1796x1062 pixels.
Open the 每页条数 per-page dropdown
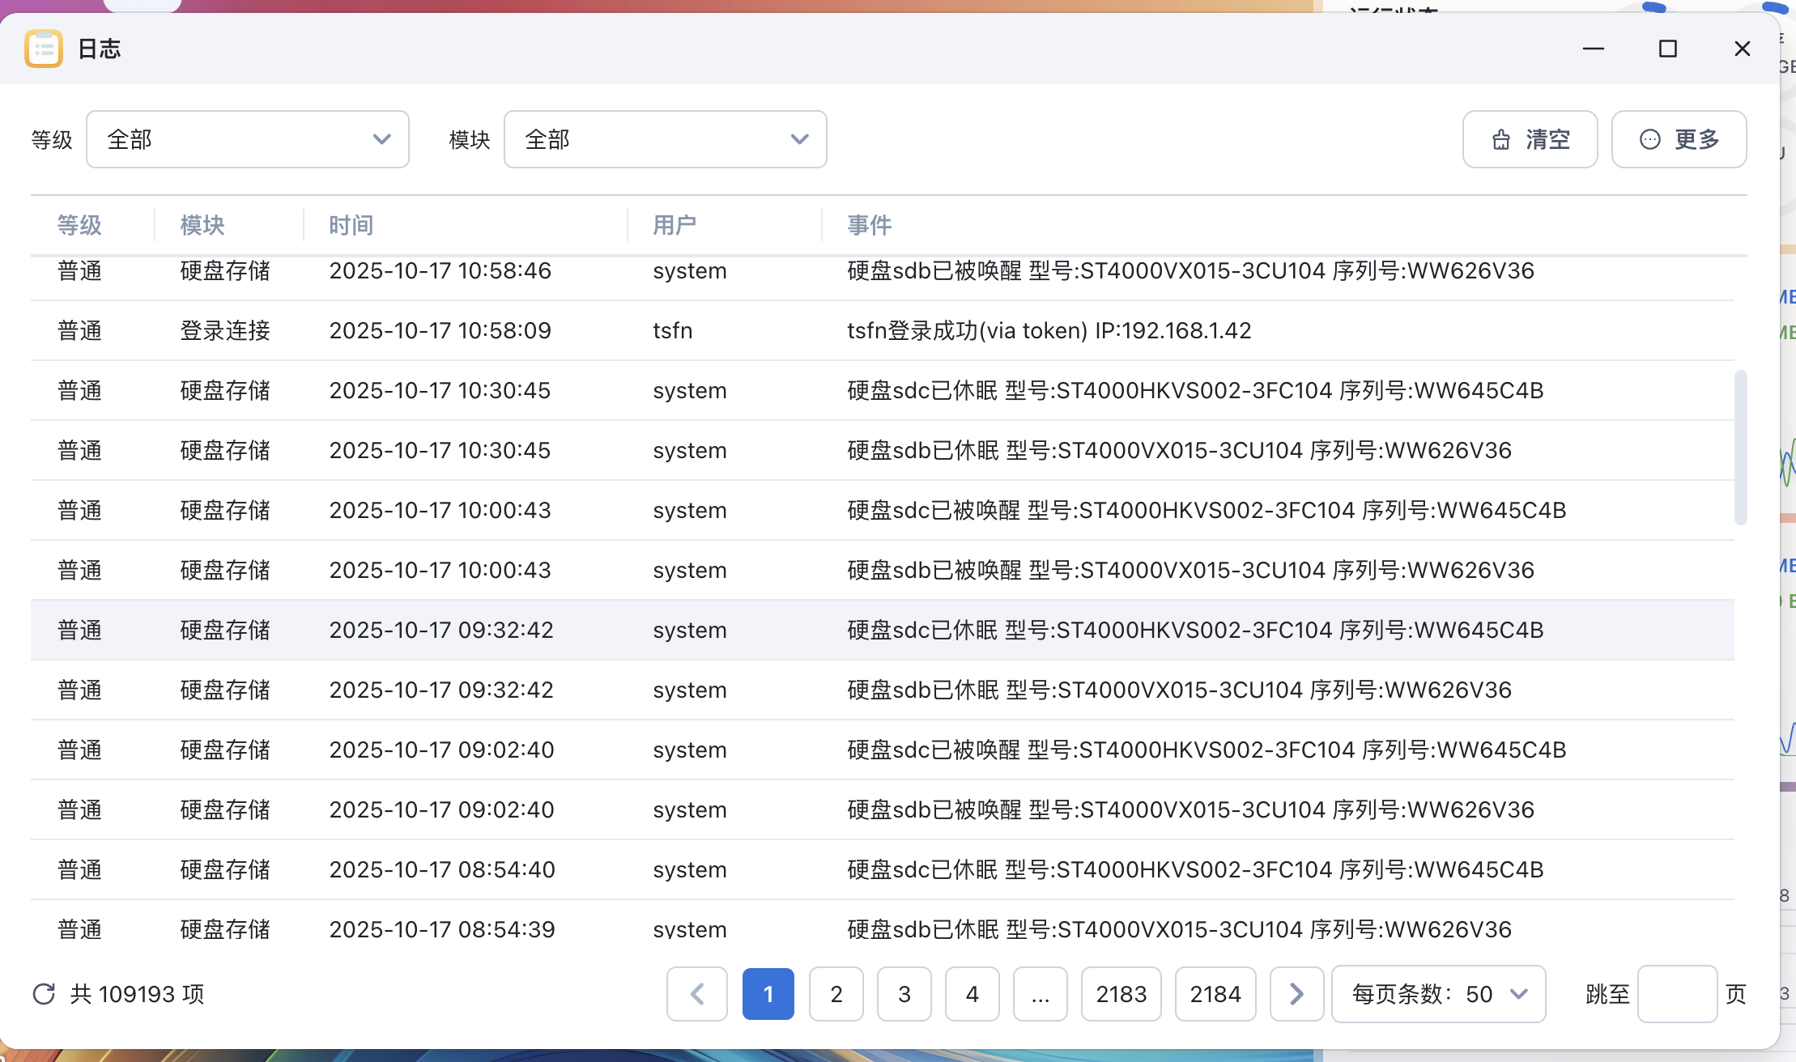(1438, 994)
